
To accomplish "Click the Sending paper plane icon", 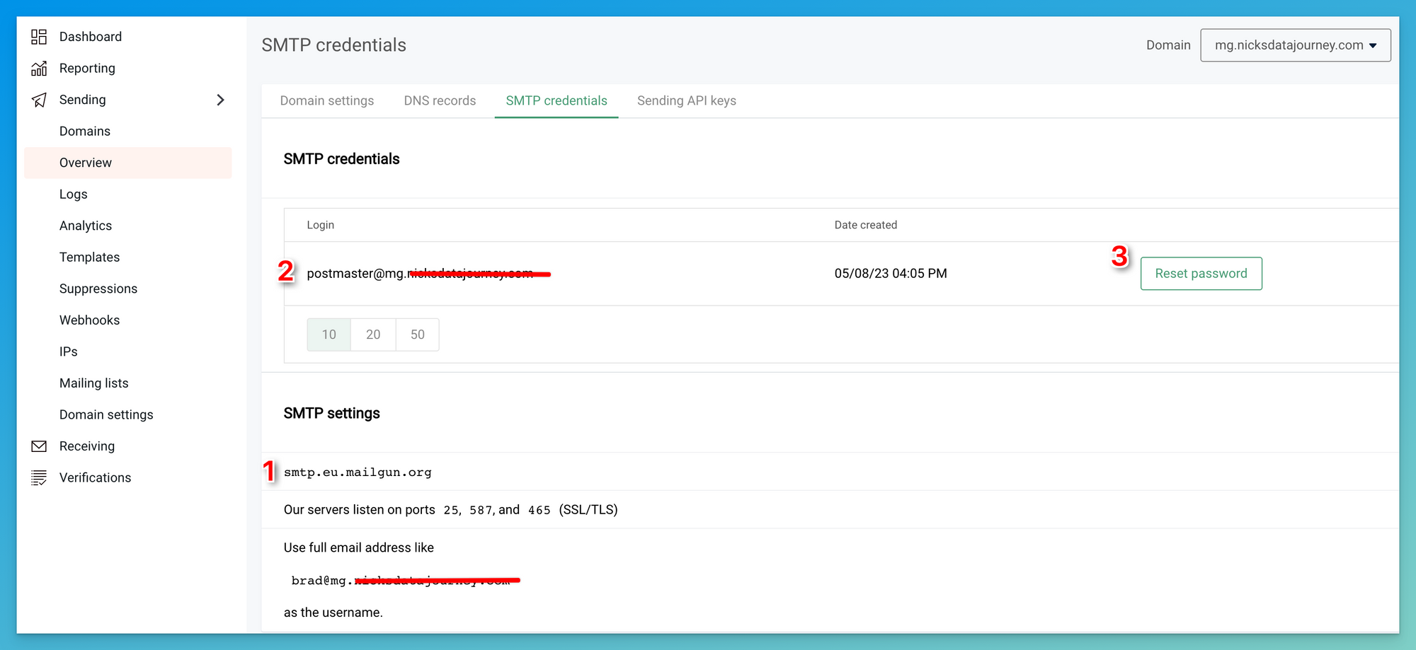I will coord(39,100).
